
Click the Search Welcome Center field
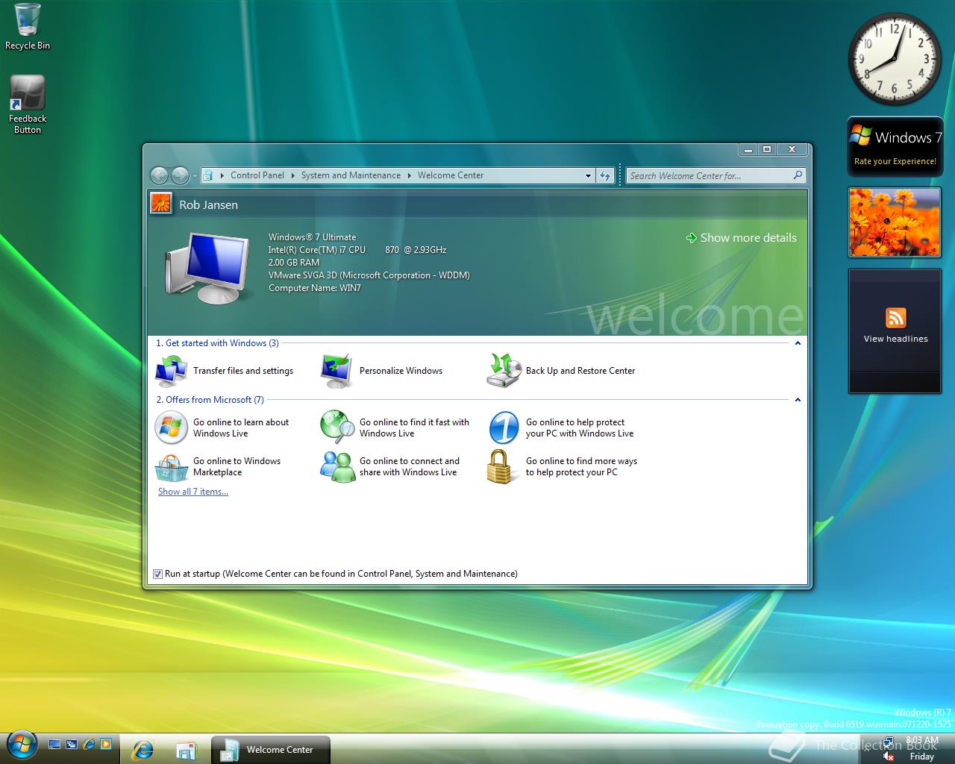709,175
